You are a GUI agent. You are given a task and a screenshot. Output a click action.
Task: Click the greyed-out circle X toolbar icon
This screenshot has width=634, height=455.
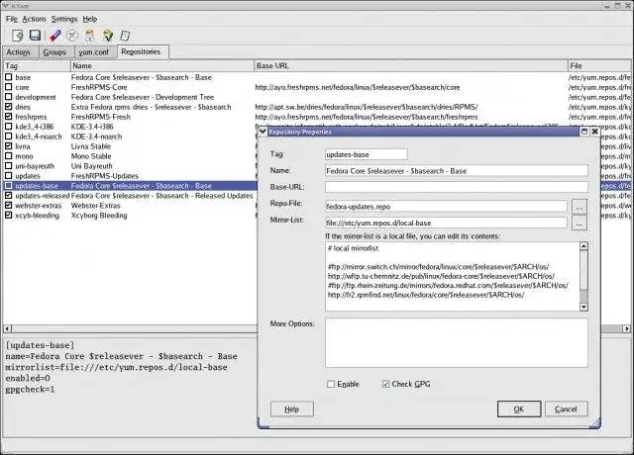coord(72,36)
